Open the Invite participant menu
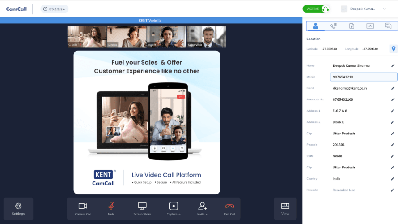 [202, 209]
